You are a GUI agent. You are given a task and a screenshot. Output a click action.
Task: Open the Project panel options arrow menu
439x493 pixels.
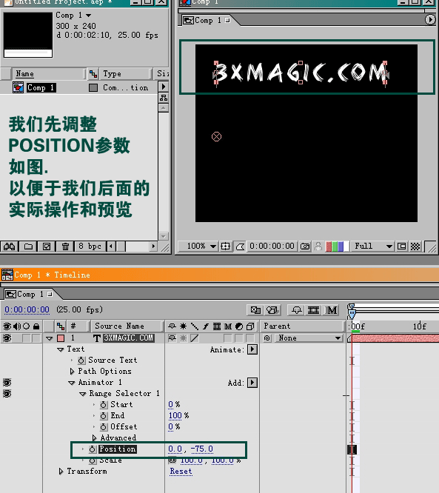coord(164,87)
